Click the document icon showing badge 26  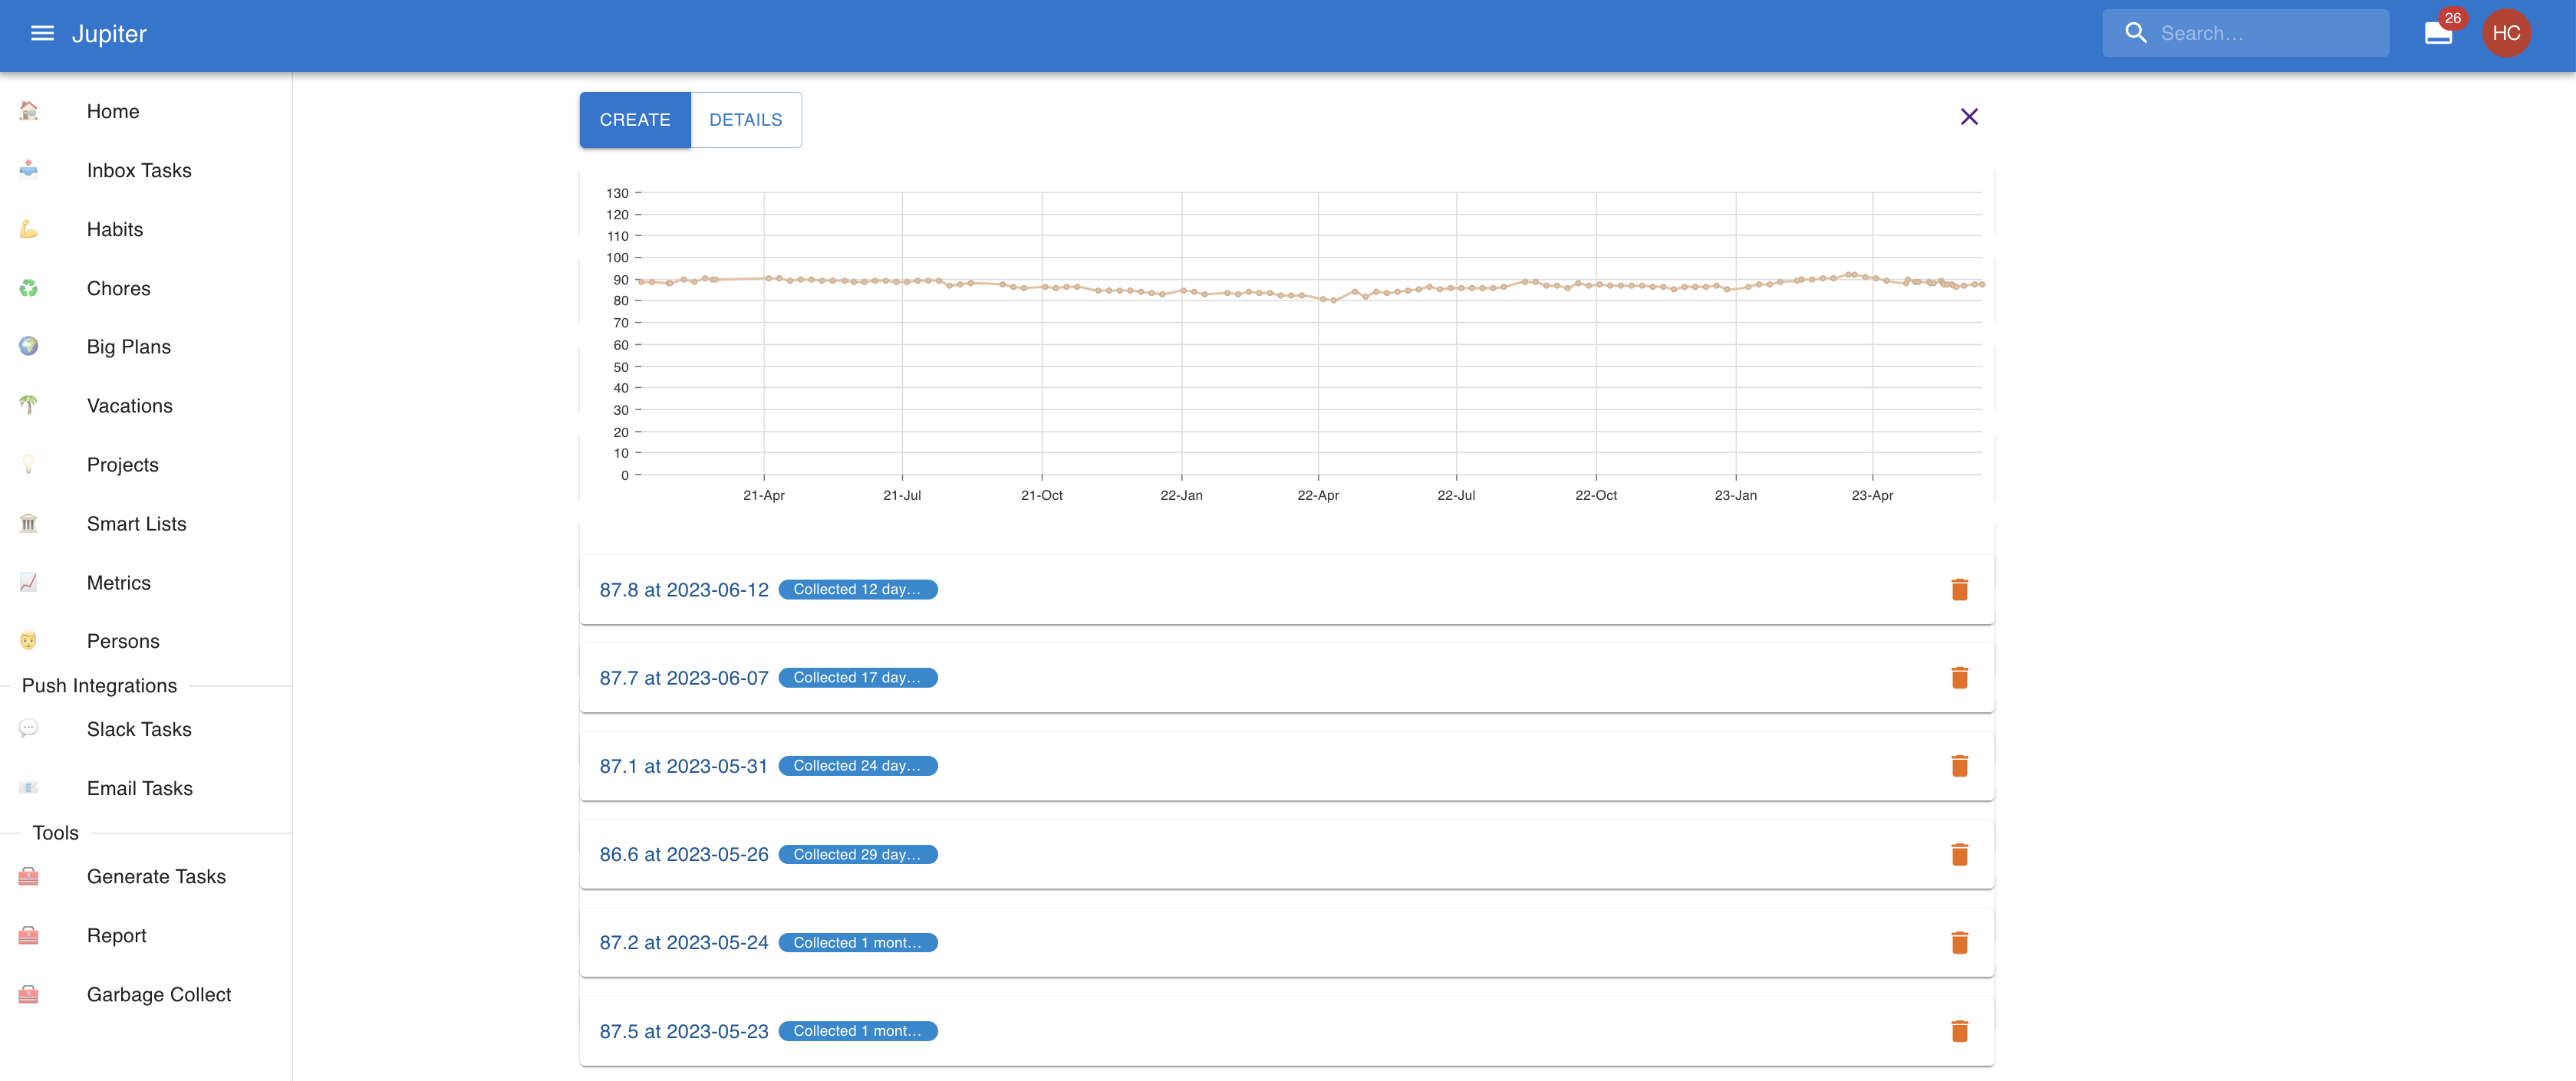pos(2437,33)
